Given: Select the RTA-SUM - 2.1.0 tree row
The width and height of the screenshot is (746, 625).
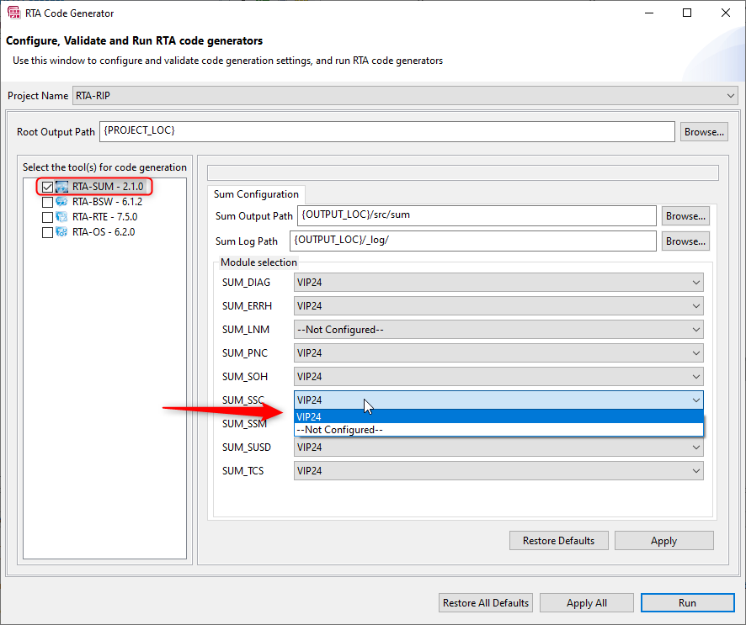Looking at the screenshot, I should tap(108, 187).
